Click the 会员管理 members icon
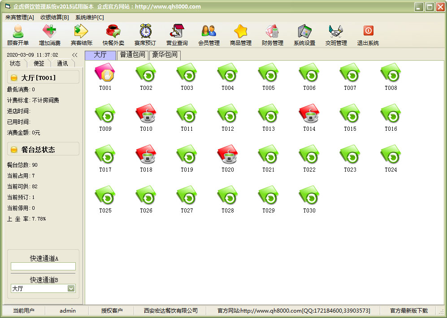 (x=209, y=35)
